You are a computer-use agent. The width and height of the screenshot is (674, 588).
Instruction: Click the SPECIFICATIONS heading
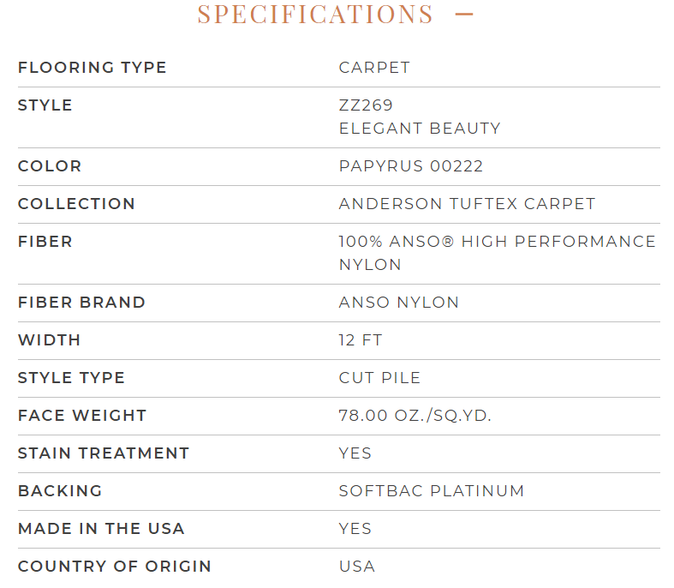point(315,14)
